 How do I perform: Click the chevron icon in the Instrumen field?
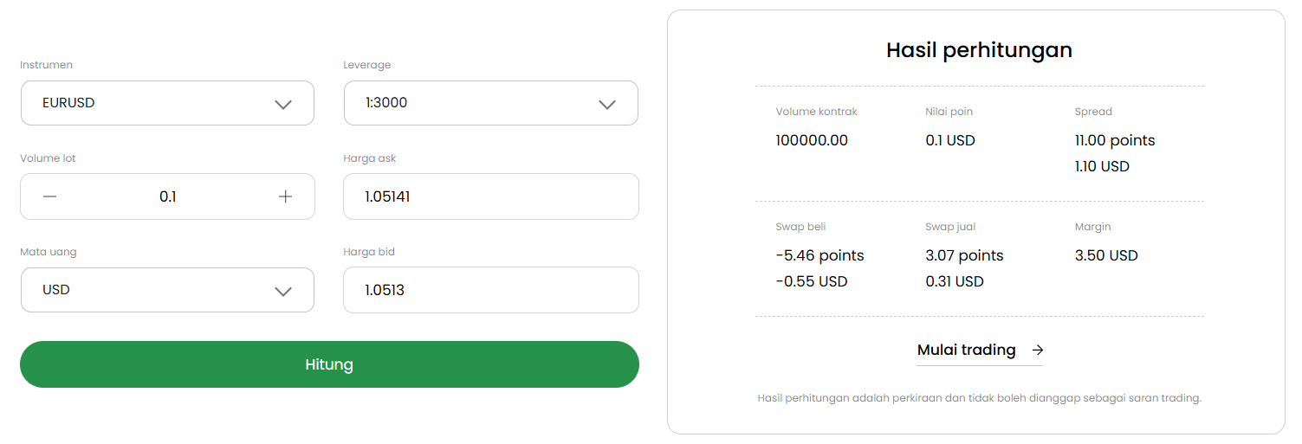(283, 104)
